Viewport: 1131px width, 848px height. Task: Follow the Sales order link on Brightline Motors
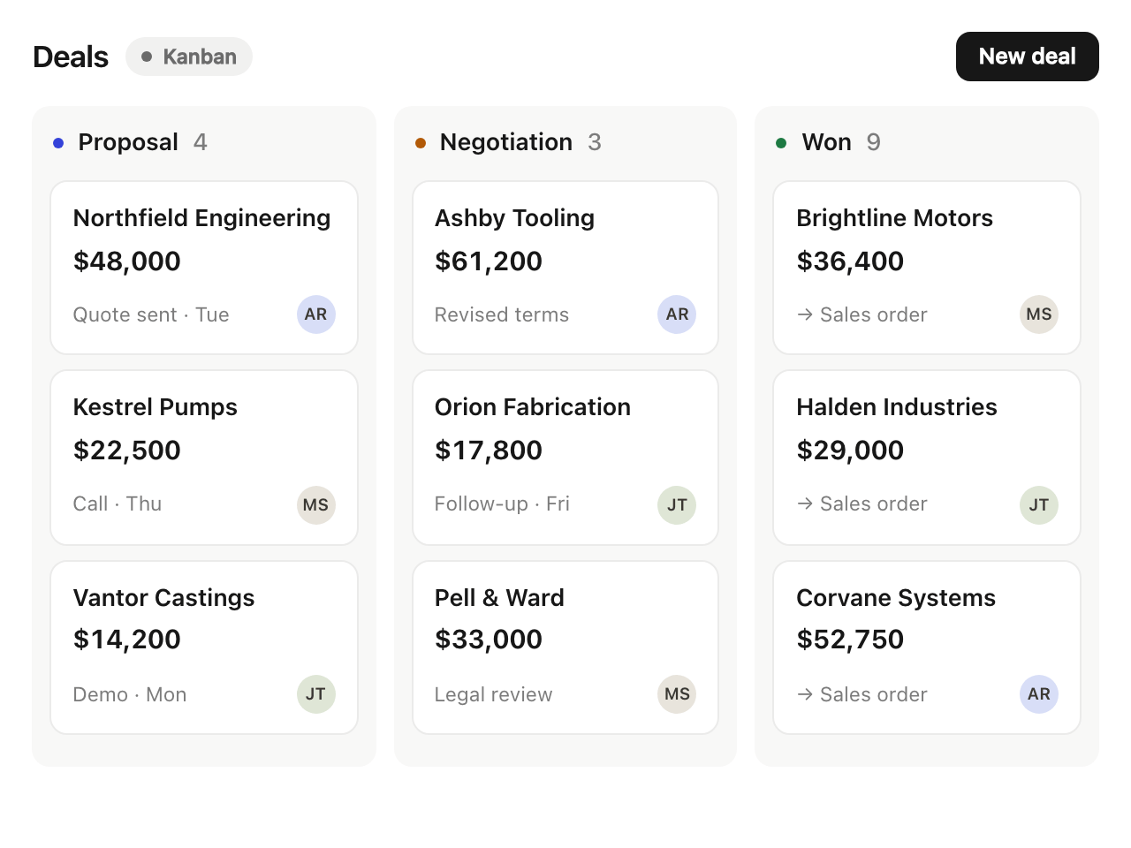862,314
